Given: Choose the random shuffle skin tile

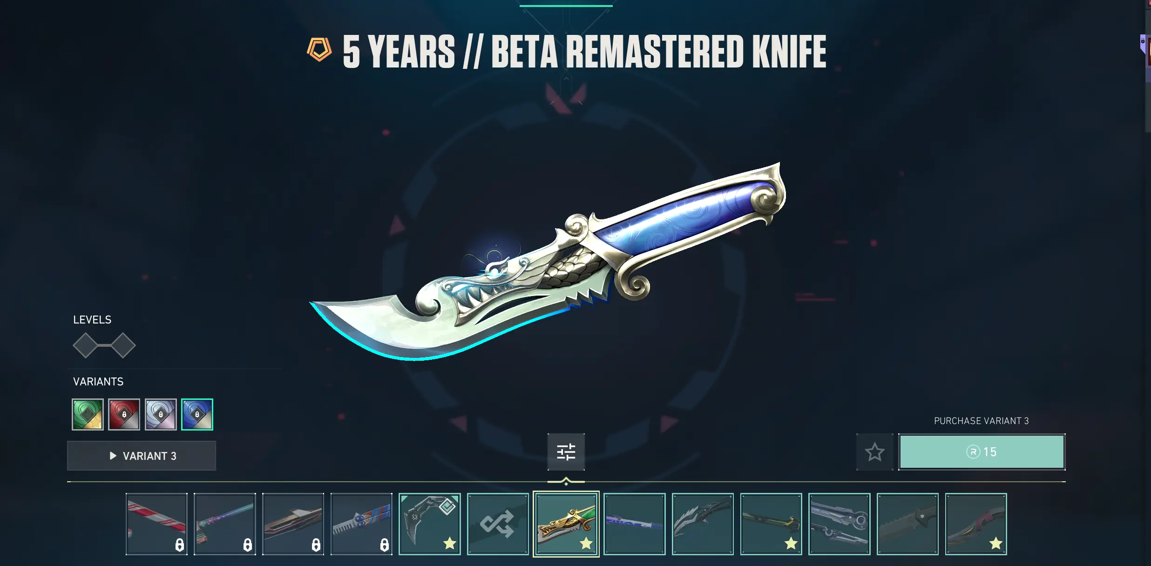Looking at the screenshot, I should tap(498, 524).
